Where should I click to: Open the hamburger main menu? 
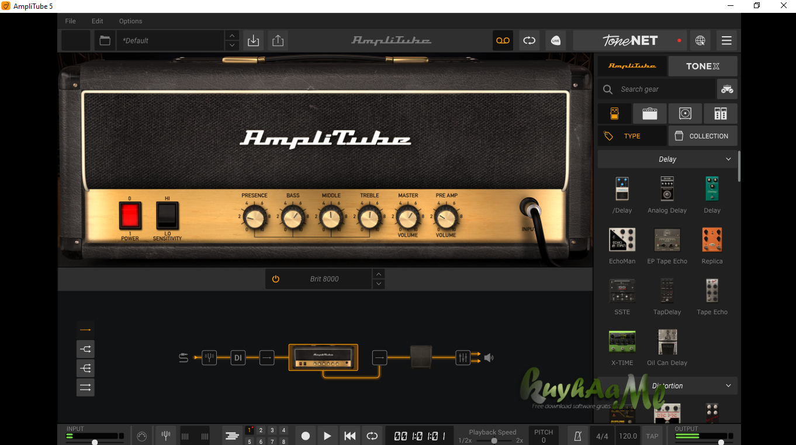tap(726, 41)
